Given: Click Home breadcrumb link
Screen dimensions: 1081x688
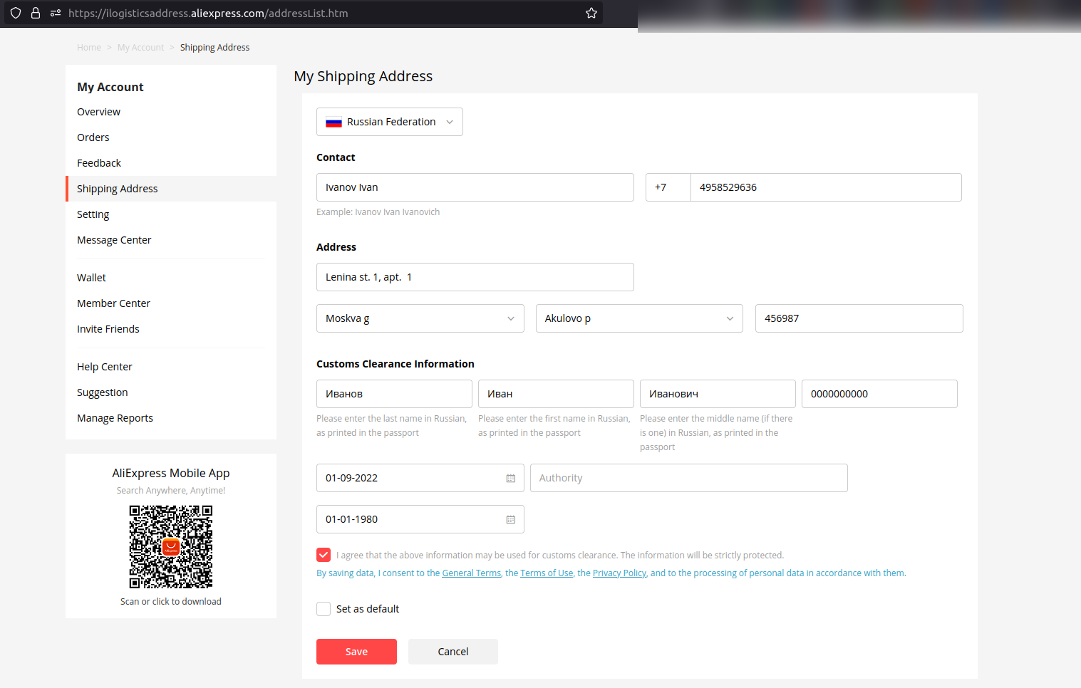Looking at the screenshot, I should 89,48.
